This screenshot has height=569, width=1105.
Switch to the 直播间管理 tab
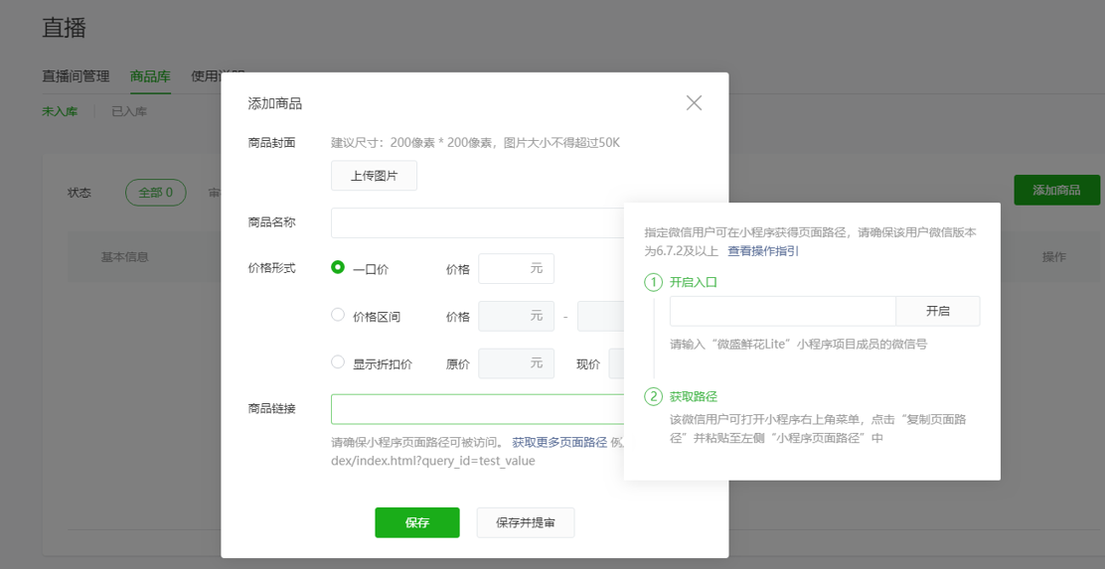pos(77,76)
